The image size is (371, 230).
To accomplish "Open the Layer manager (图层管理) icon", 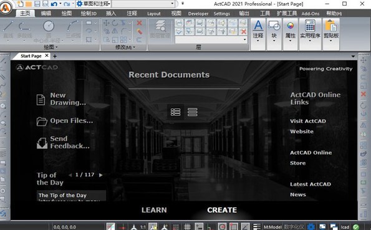I will tap(160, 29).
